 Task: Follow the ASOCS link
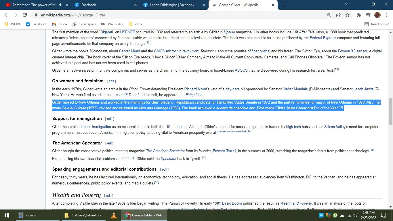pos(241,71)
